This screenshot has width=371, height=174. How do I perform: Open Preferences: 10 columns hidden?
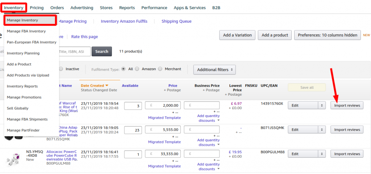point(328,35)
